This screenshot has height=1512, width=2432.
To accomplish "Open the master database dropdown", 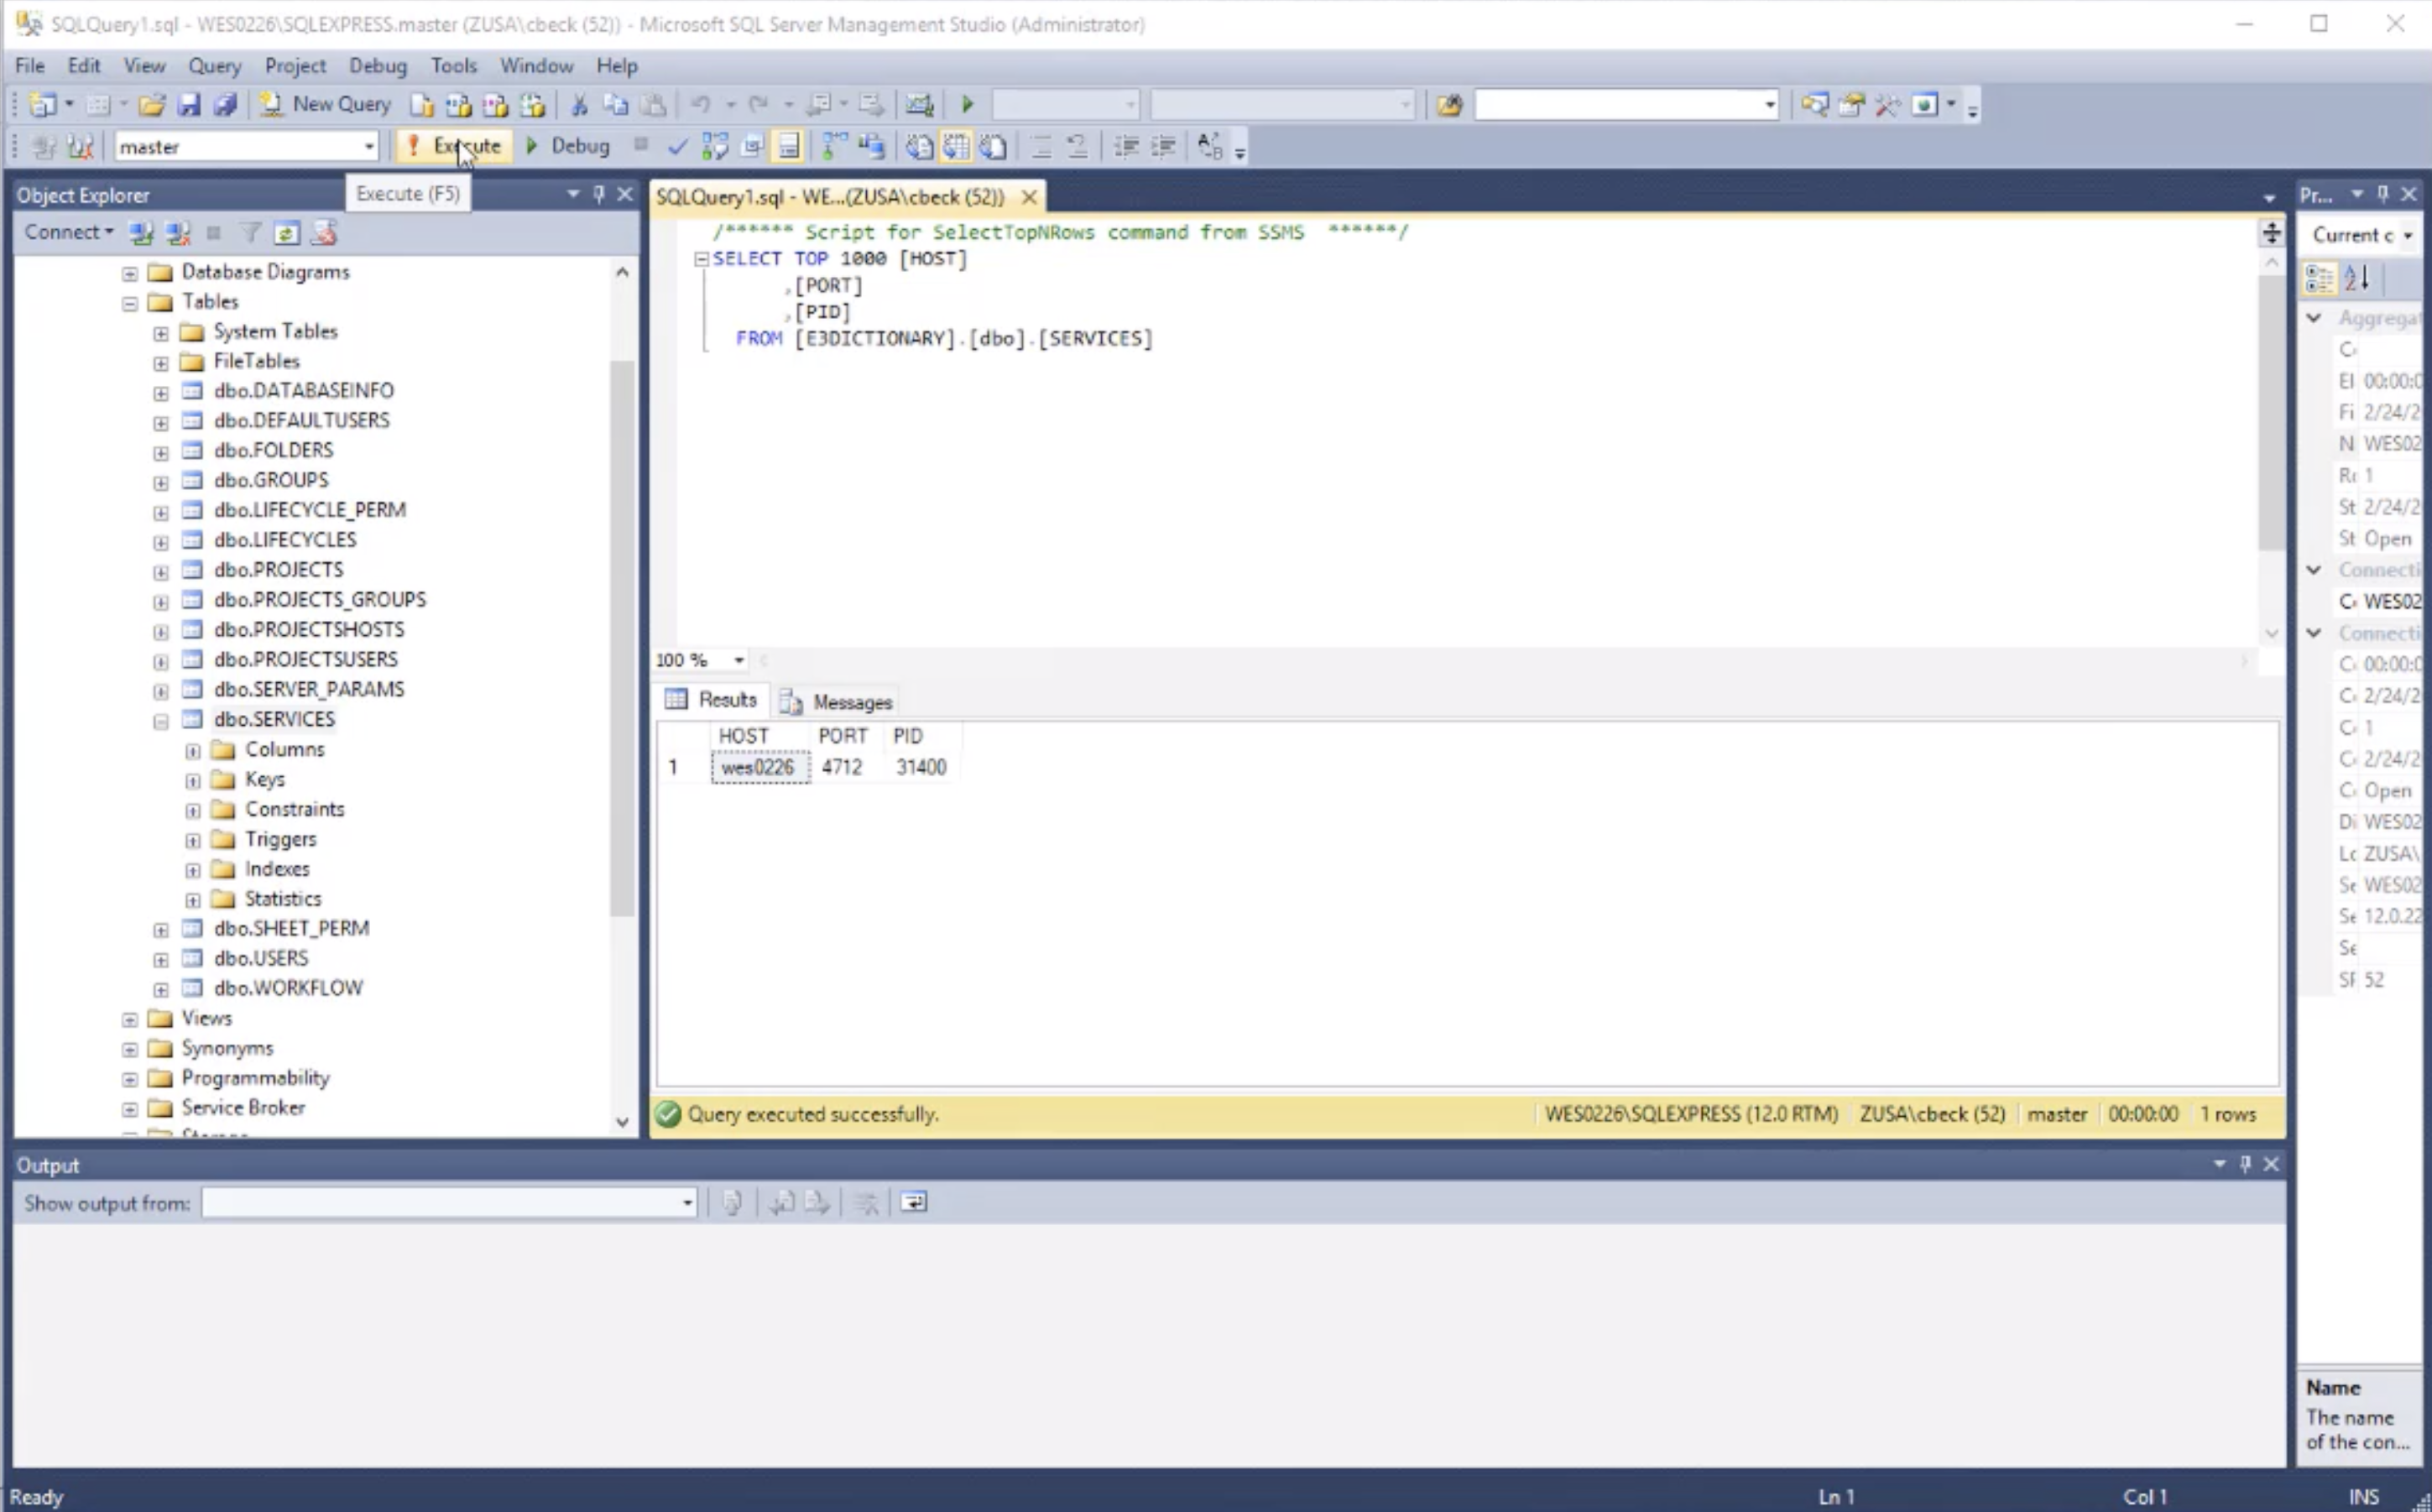I will (368, 146).
